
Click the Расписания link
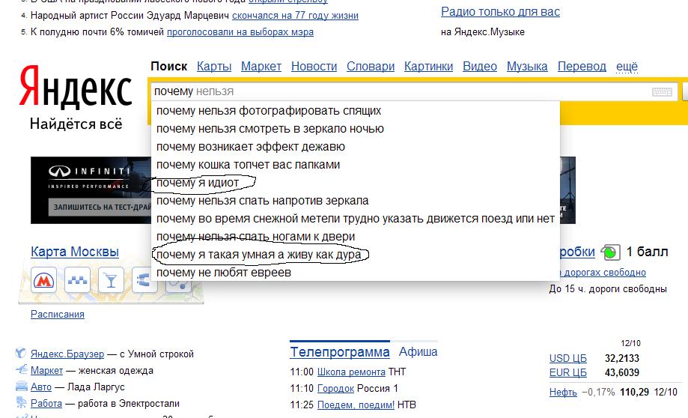point(58,315)
